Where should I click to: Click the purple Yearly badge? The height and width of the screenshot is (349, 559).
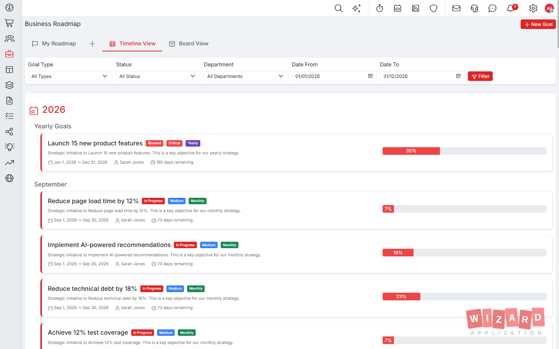[x=193, y=143]
